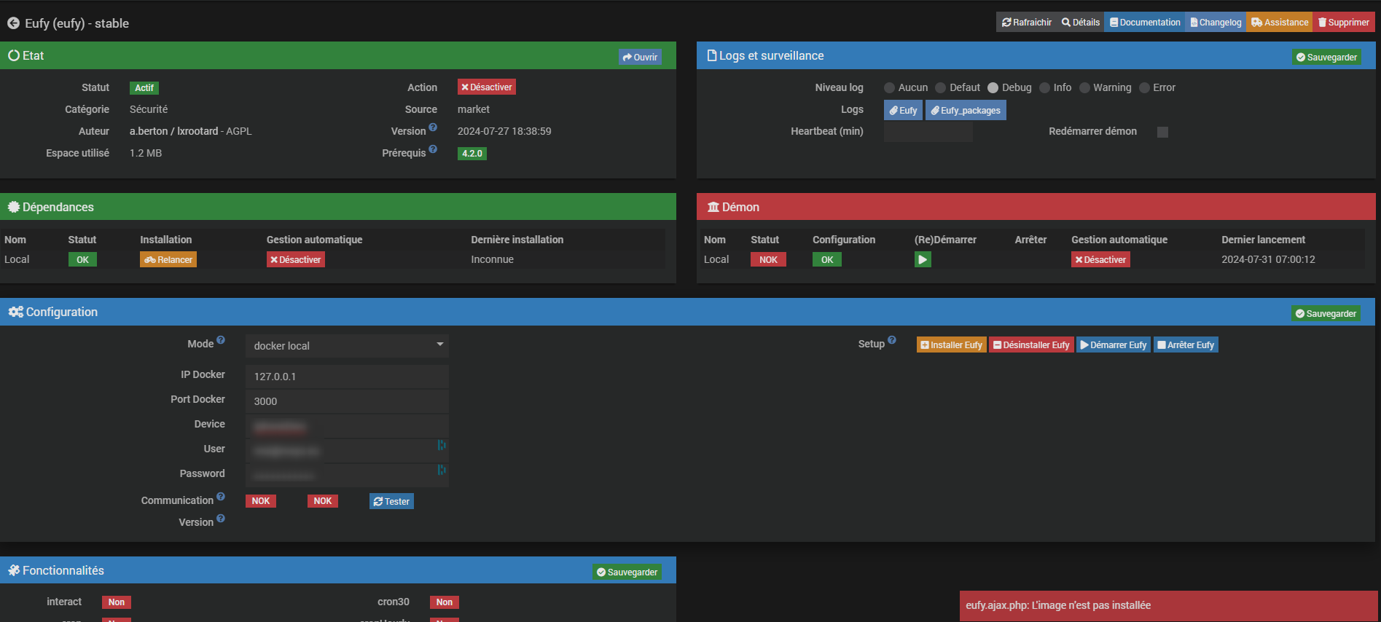Click Désactiver under Démon Gestion automatique
The image size is (1381, 622).
(x=1100, y=260)
